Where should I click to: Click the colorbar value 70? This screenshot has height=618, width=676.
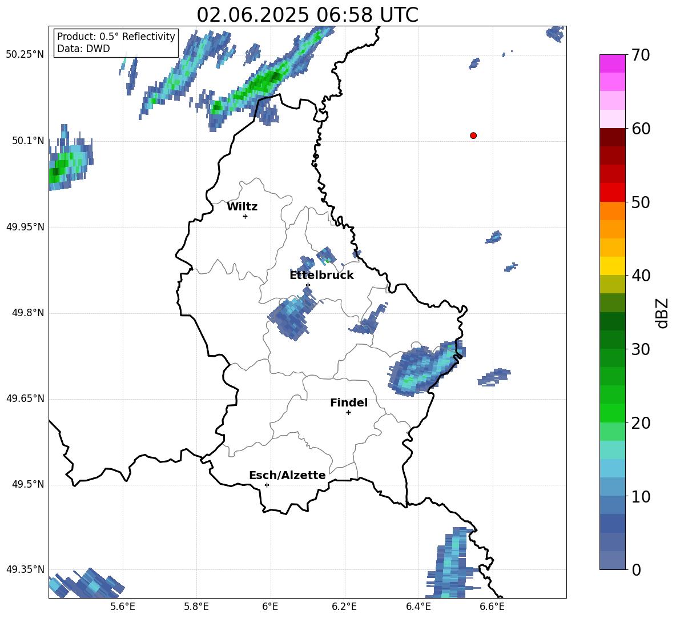pos(641,55)
